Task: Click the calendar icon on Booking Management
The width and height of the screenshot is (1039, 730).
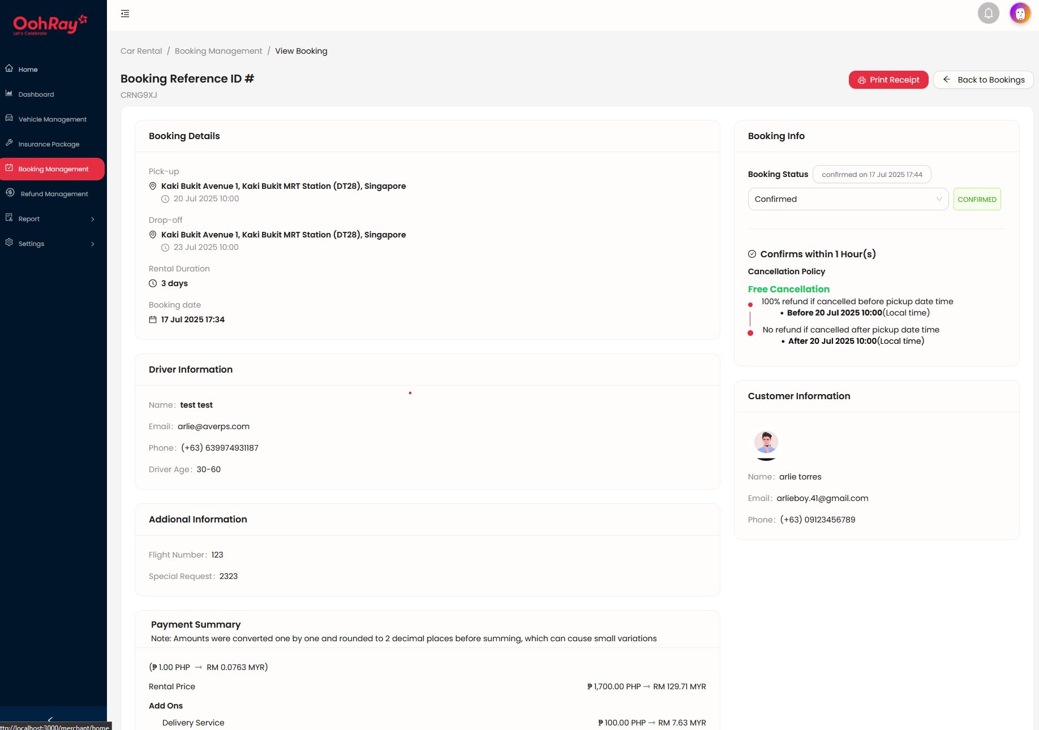Action: pyautogui.click(x=9, y=168)
